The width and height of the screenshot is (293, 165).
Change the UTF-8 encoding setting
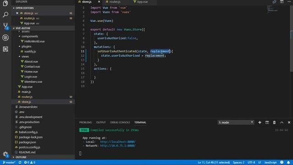[251, 162]
